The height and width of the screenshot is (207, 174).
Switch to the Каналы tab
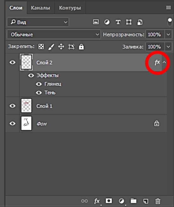click(40, 8)
